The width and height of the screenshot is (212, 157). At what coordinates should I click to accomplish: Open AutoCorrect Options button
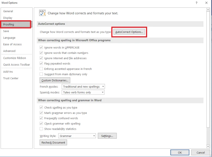coord(129,32)
